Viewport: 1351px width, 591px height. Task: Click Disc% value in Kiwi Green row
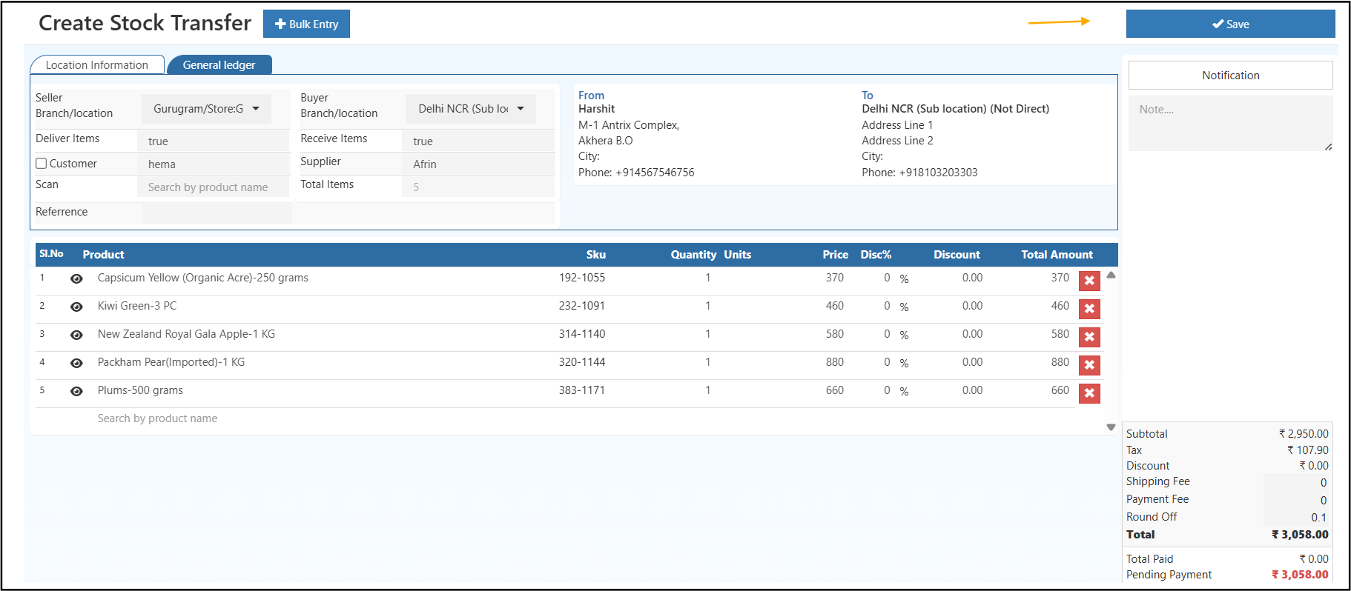coord(887,306)
